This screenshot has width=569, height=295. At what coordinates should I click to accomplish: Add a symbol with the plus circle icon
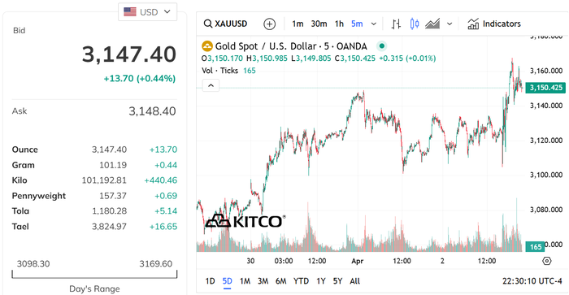(269, 24)
